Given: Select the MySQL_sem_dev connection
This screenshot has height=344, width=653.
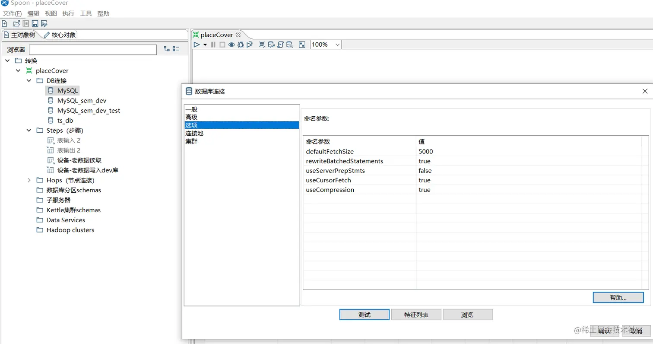Looking at the screenshot, I should pos(82,100).
